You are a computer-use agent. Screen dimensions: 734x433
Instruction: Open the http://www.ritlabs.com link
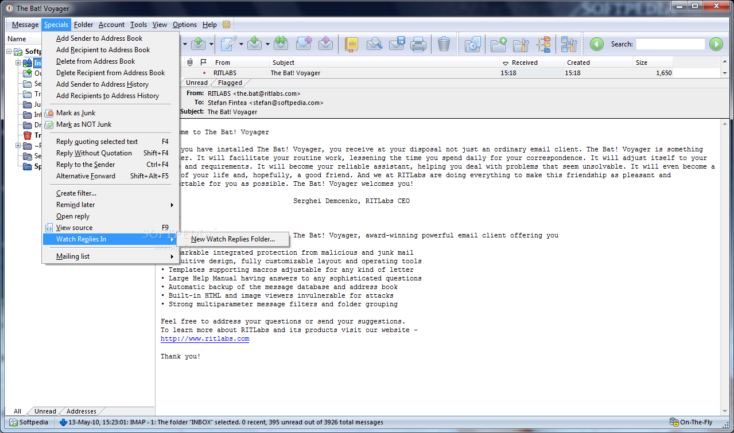(x=205, y=339)
